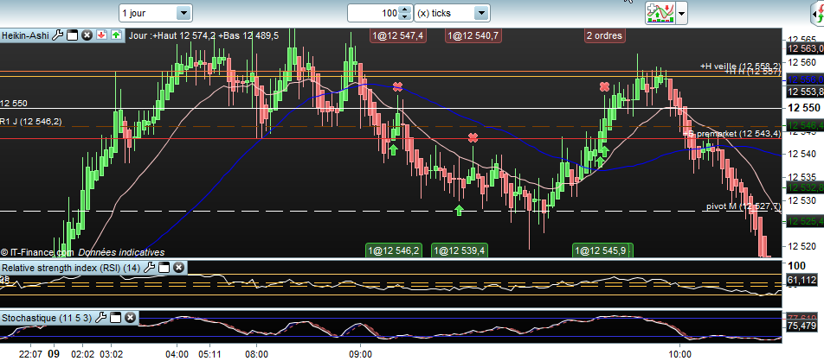
Task: Click the 12 553,8 price axis tag
Action: coord(804,92)
